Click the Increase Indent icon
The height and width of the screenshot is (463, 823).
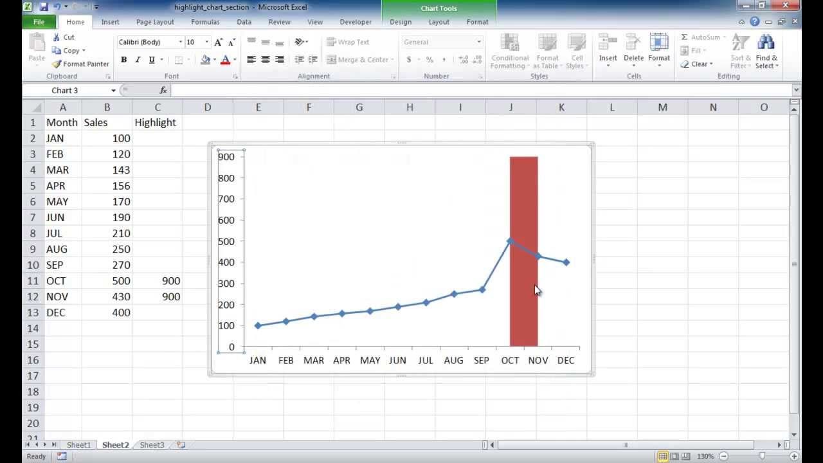click(x=313, y=60)
